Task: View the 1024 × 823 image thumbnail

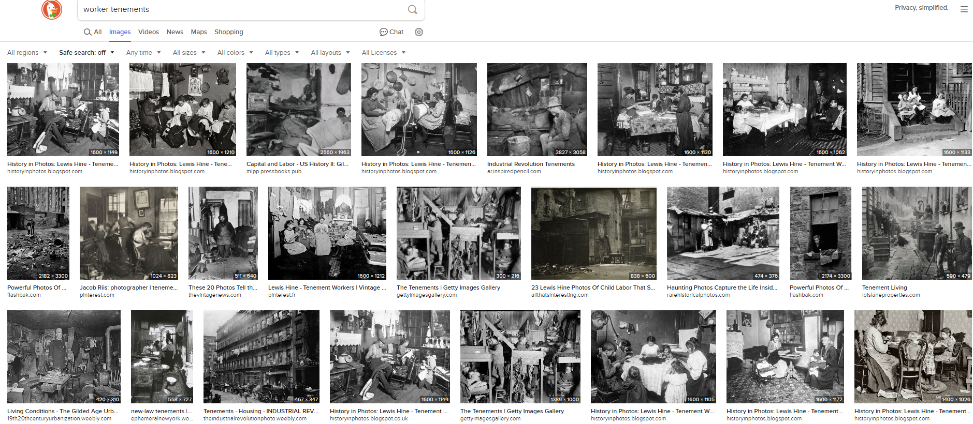Action: pos(129,233)
